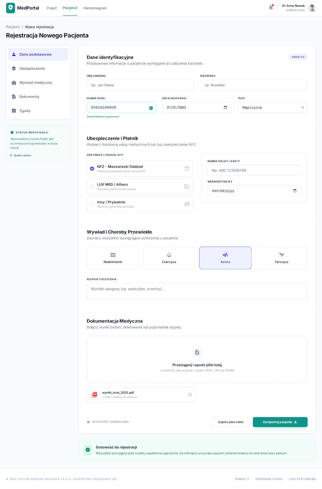Deselect the Astma condition card
Viewport: 322px width, 489px height.
click(225, 258)
